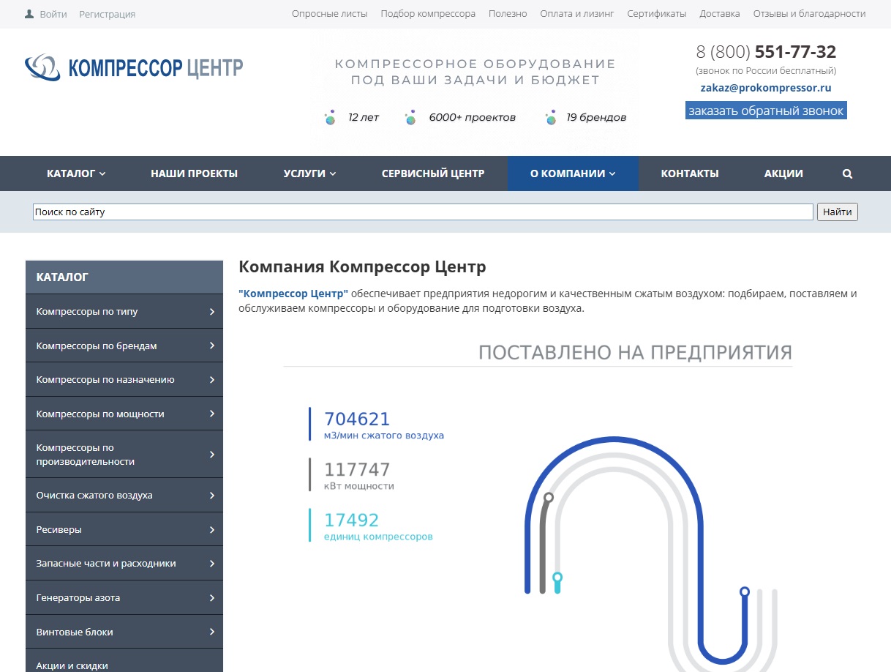891x672 pixels.
Task: Focus the Поиск по сайту input field
Action: click(423, 212)
